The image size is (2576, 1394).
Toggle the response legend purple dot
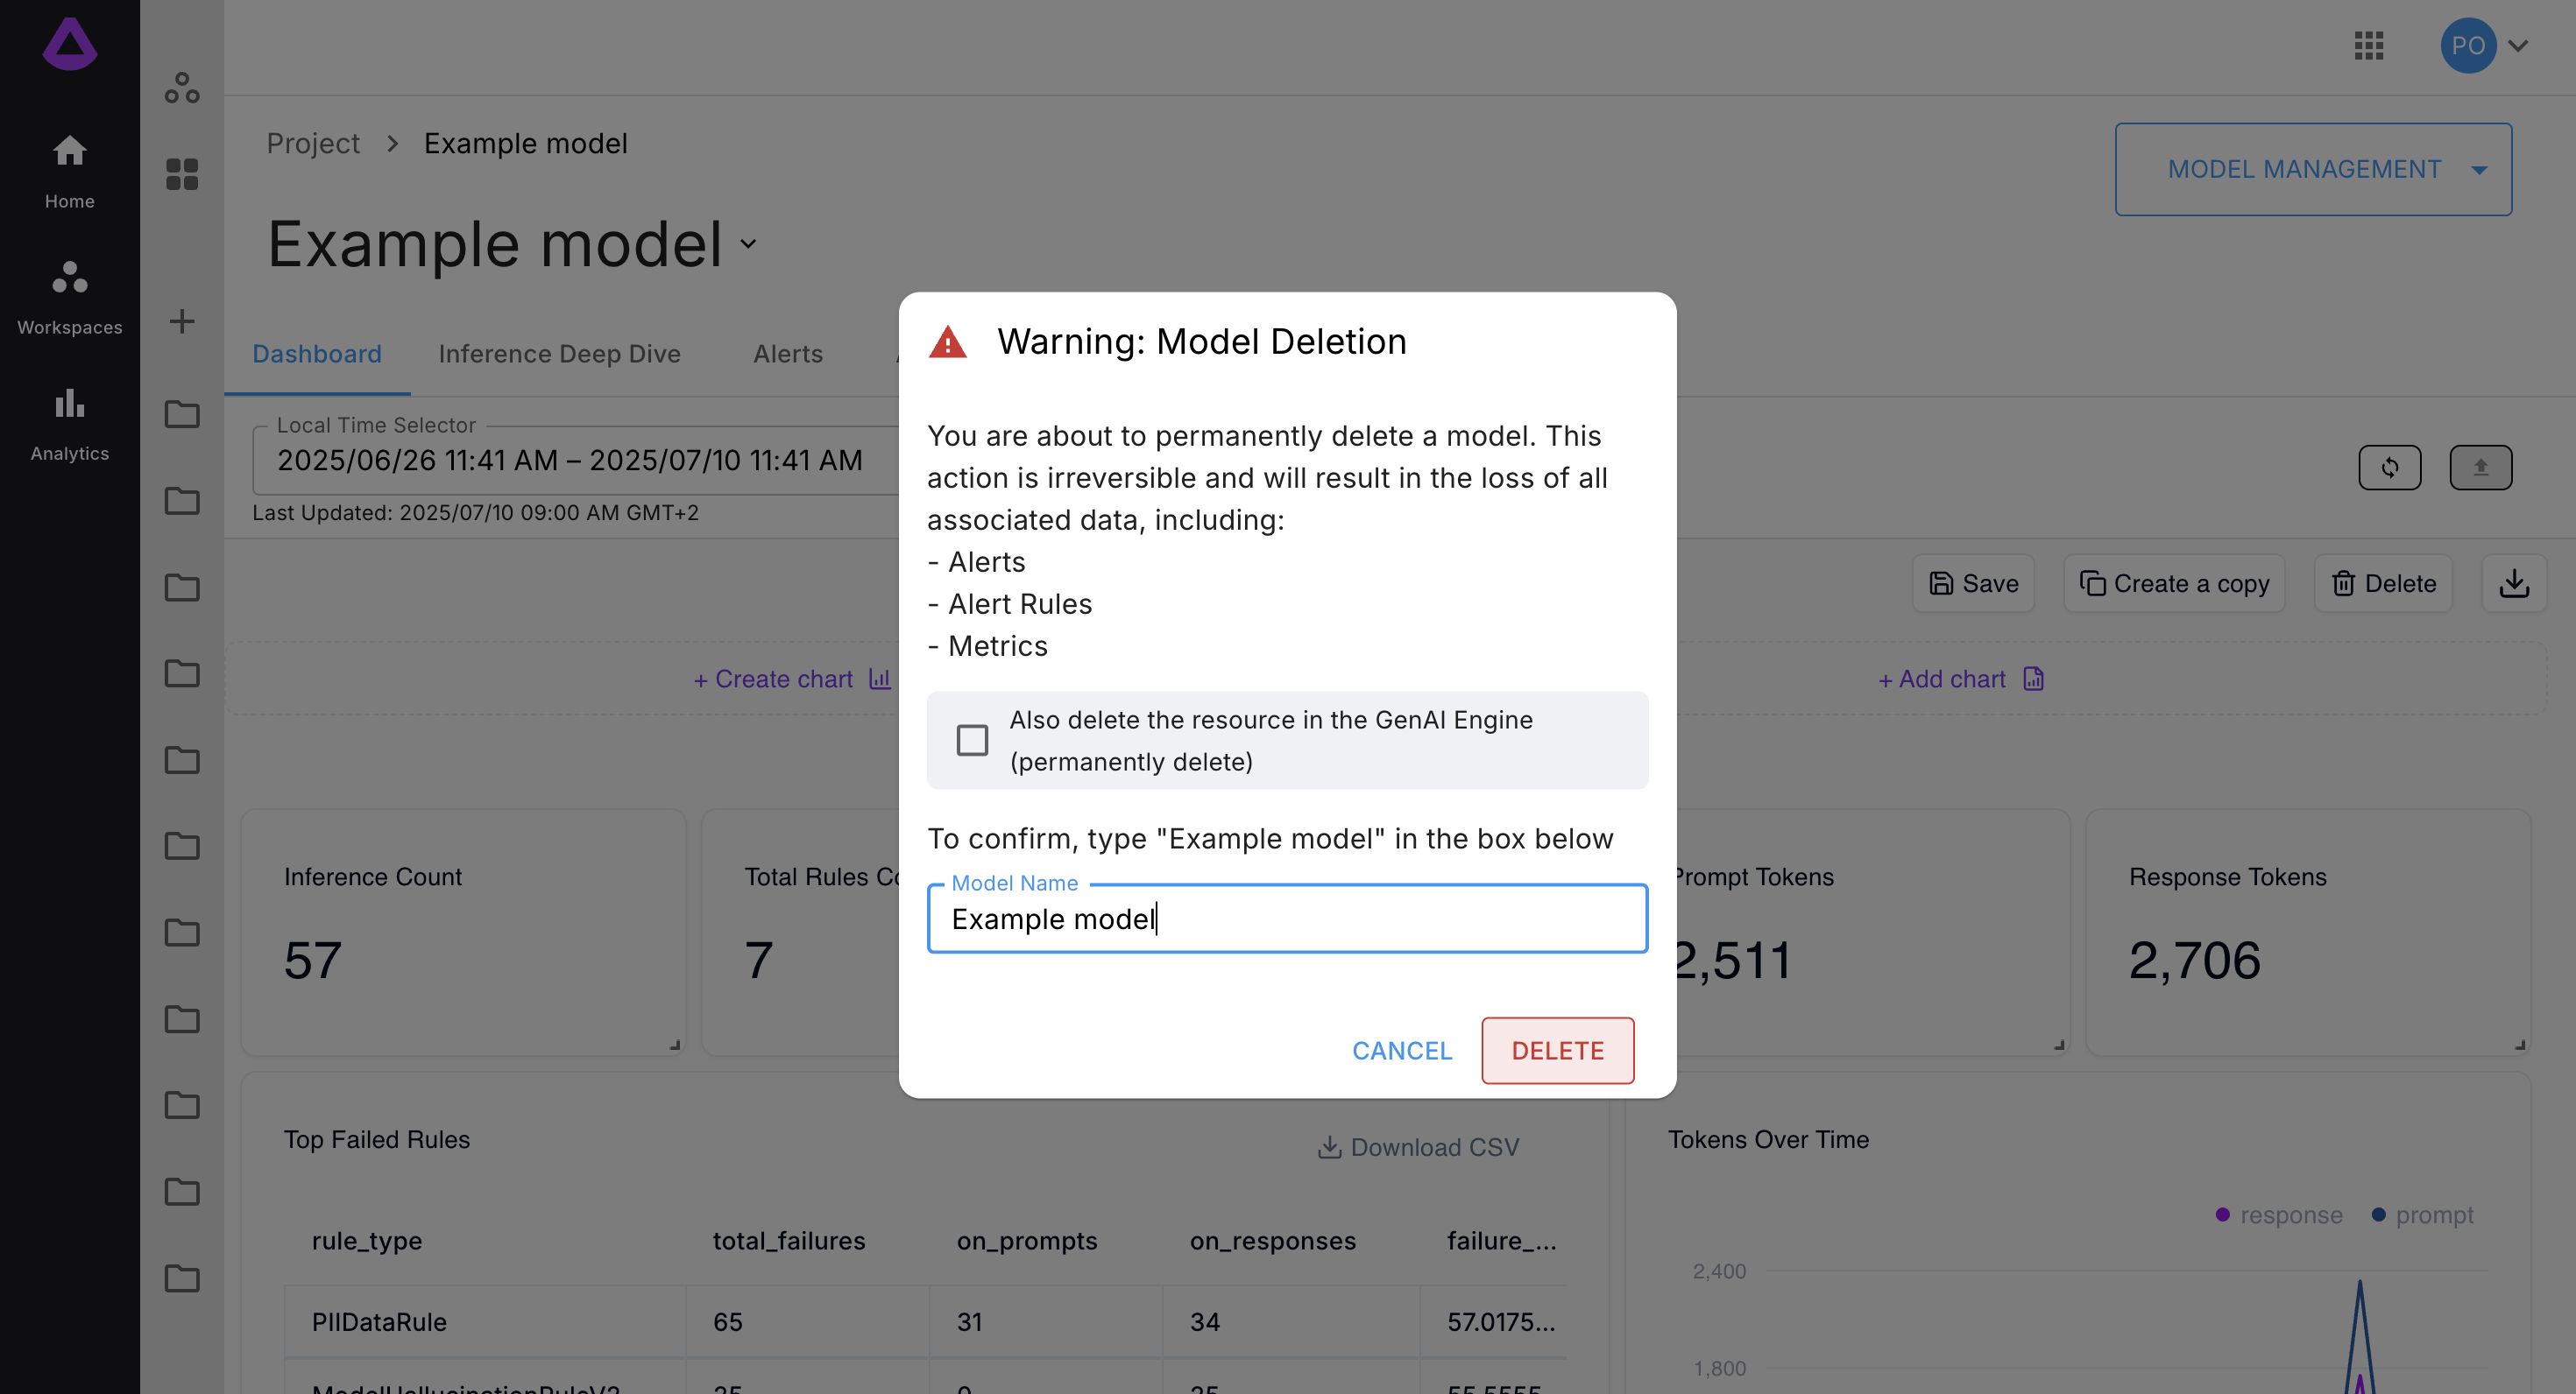click(2222, 1214)
